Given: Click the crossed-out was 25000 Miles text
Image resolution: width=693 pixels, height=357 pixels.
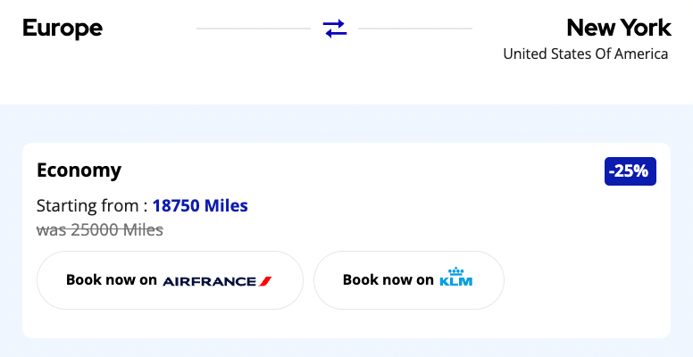Looking at the screenshot, I should [x=100, y=229].
